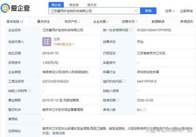This screenshot has height=137, width=196.
Task: Open the 重点关注 tab
Action: (43, 22)
